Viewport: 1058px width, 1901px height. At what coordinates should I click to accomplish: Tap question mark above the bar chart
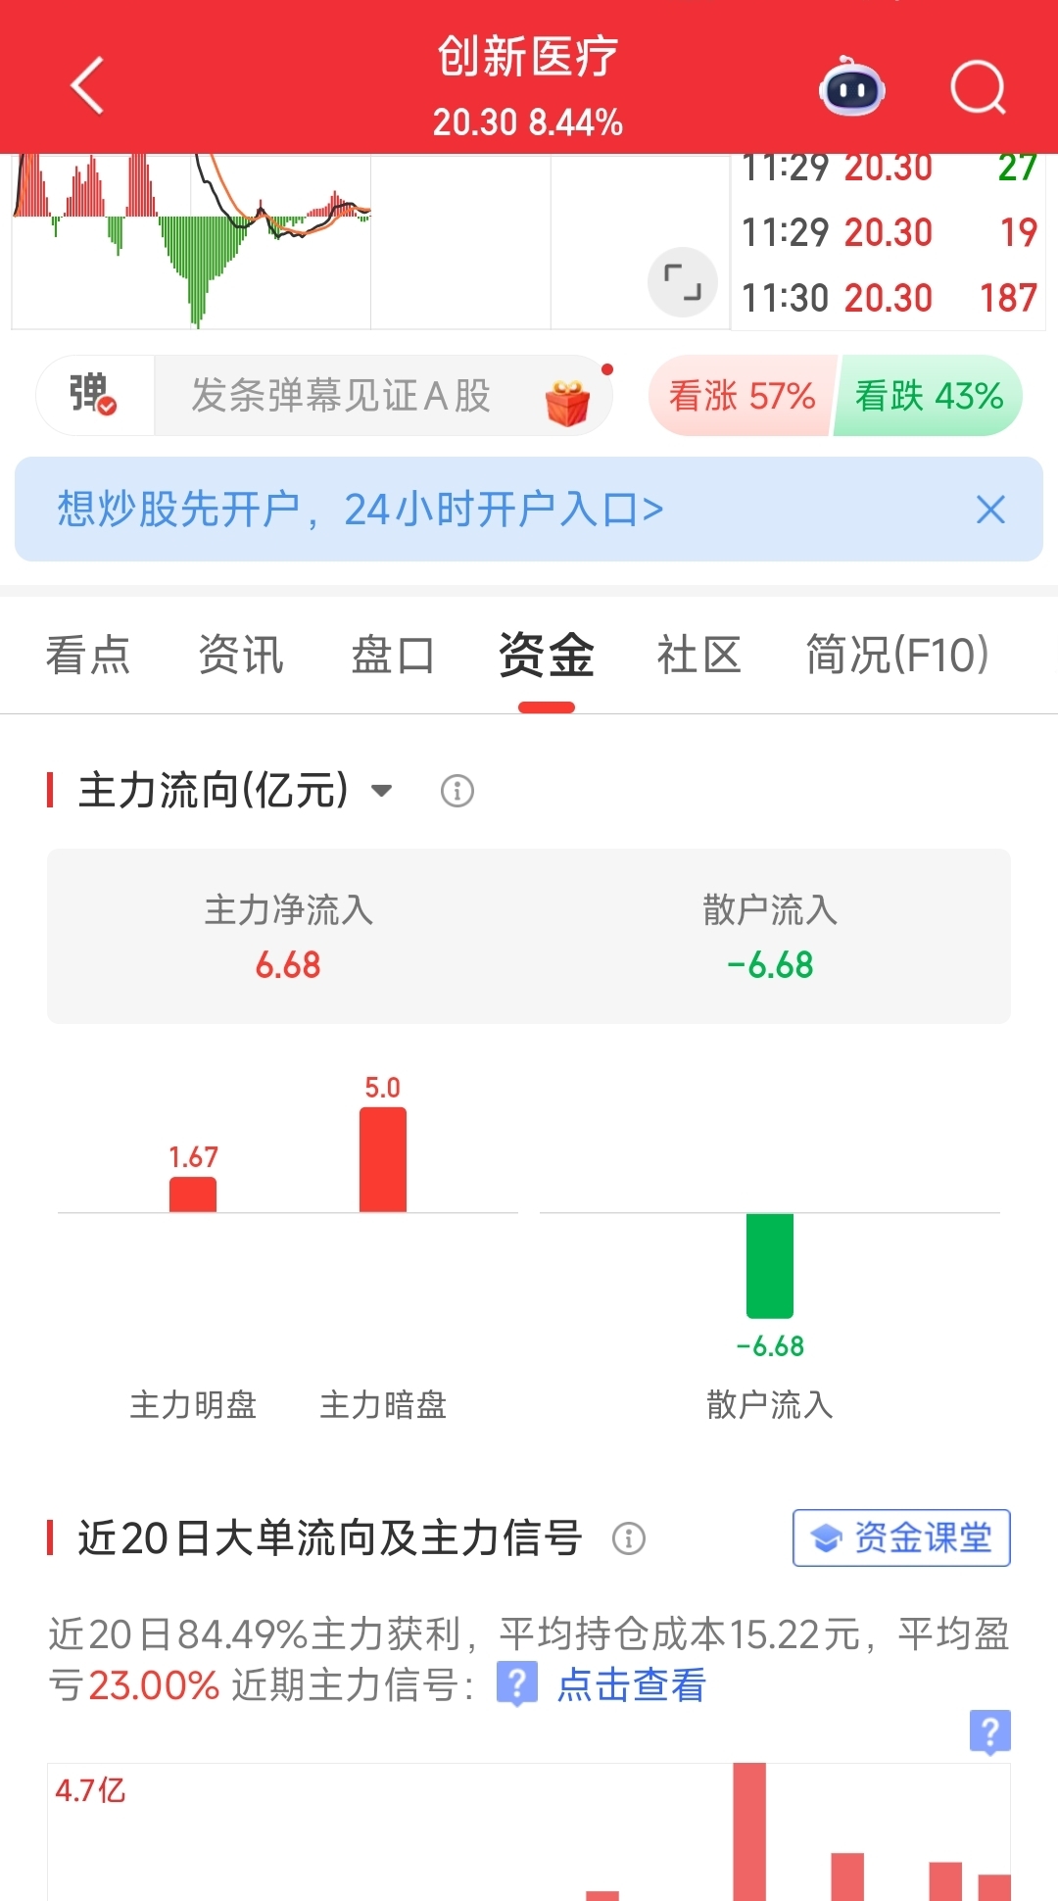tap(989, 1732)
